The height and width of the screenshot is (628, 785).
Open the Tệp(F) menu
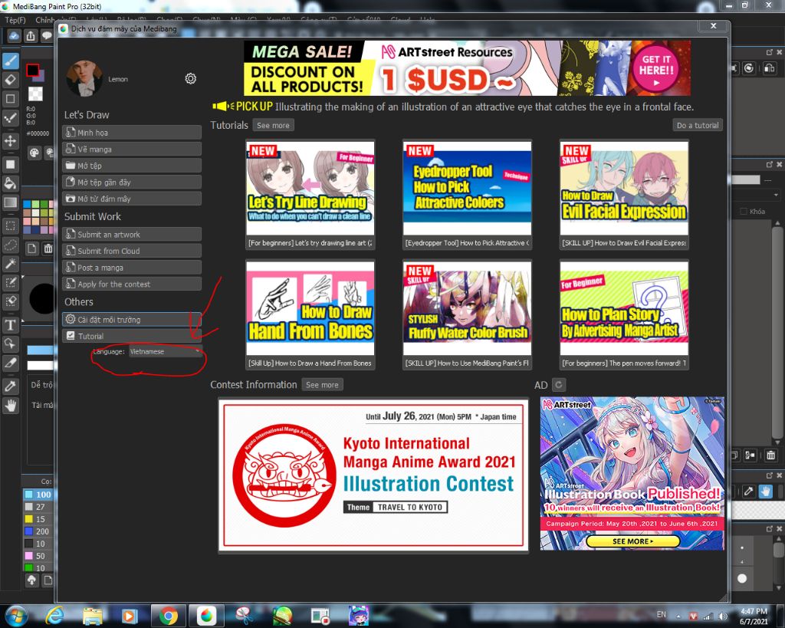click(x=15, y=20)
